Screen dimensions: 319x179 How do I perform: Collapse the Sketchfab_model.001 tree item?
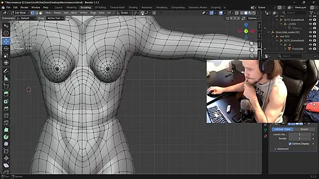click(269, 32)
